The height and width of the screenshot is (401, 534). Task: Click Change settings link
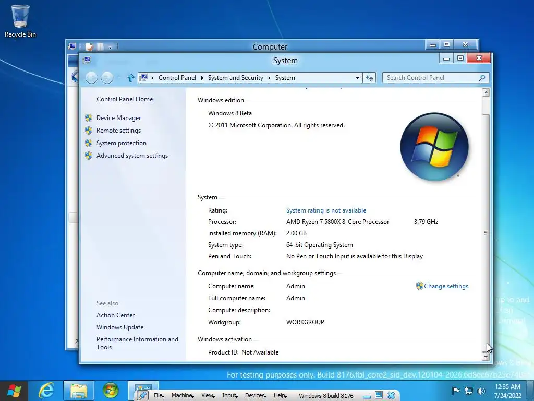point(446,286)
